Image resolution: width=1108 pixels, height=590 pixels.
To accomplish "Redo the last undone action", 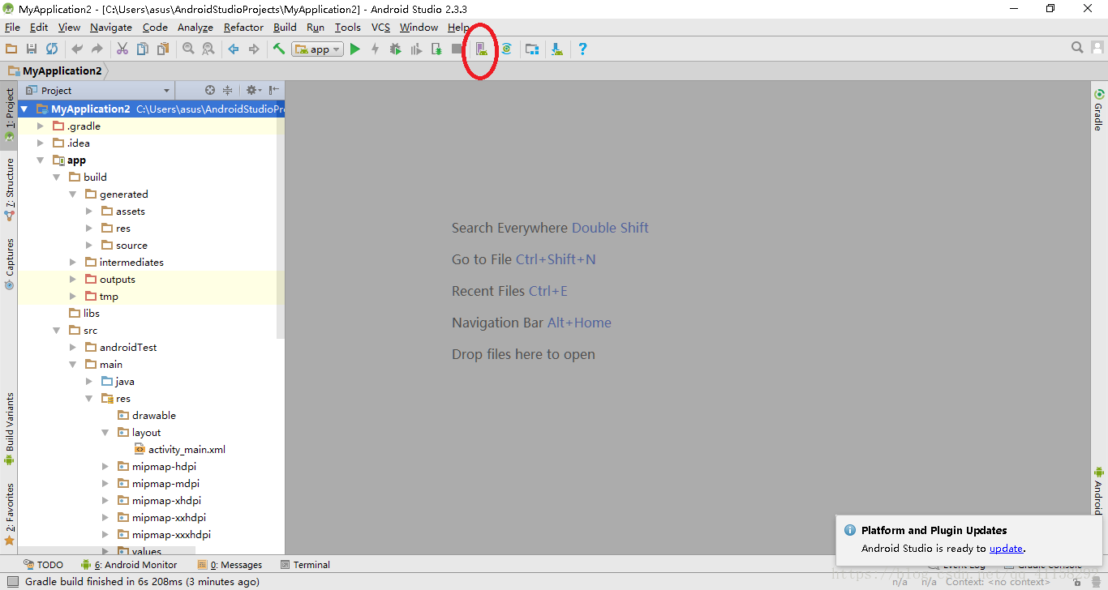I will [x=97, y=49].
